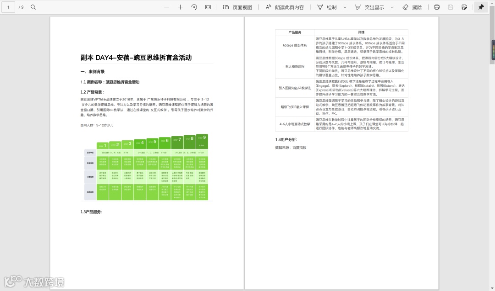Click the text 面向人群：3-12岁少儿
Image resolution: width=495 pixels, height=291 pixels.
click(x=97, y=125)
